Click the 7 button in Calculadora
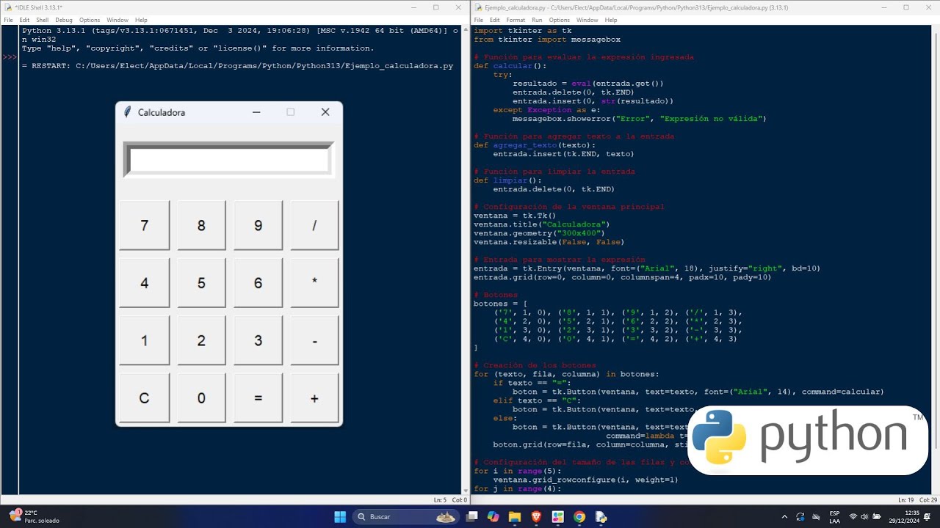Viewport: 940px width, 528px height. pos(145,225)
